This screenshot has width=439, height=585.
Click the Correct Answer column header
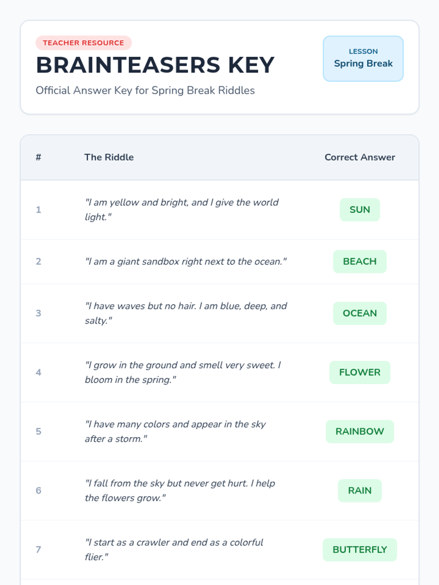coord(360,157)
